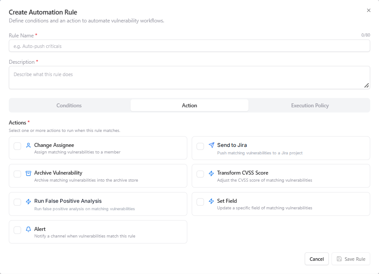
Task: Select the Action tab
Action: [x=189, y=106]
